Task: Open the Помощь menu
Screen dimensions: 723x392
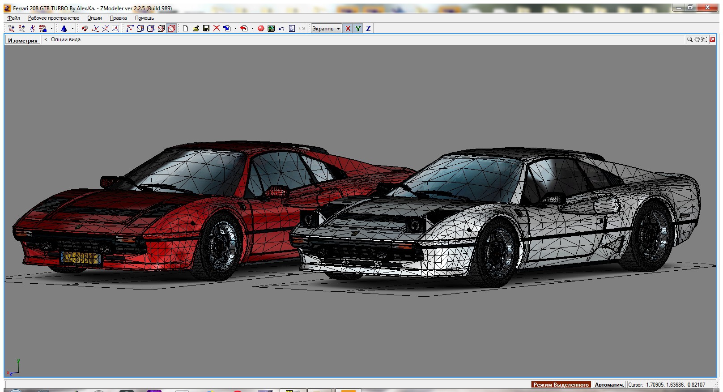Action: pyautogui.click(x=145, y=18)
